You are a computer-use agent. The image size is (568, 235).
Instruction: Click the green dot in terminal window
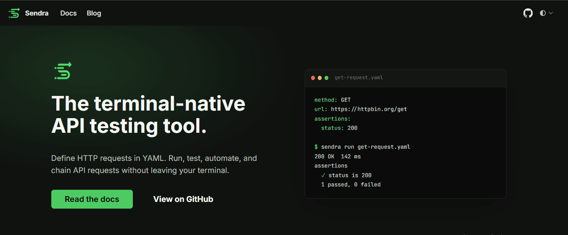click(326, 78)
